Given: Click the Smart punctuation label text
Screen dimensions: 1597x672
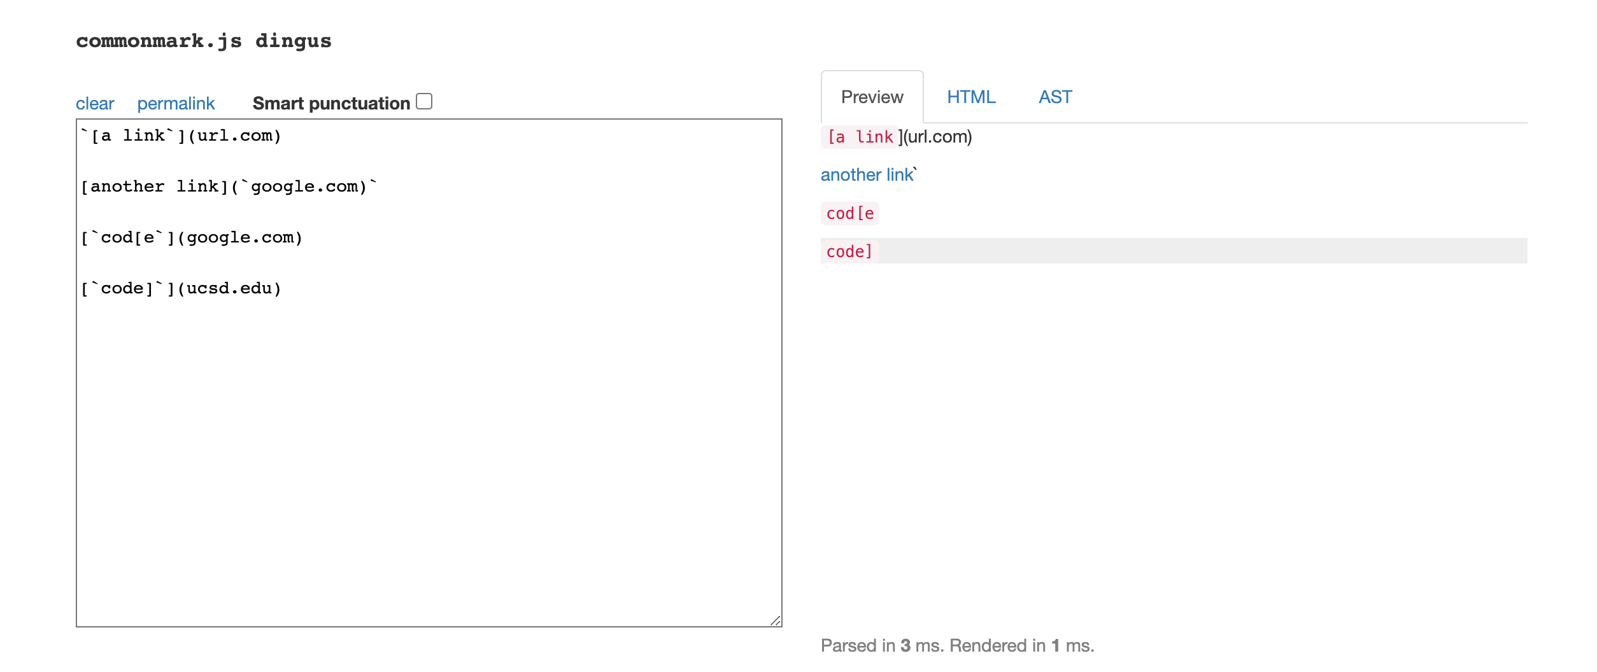Looking at the screenshot, I should [331, 103].
